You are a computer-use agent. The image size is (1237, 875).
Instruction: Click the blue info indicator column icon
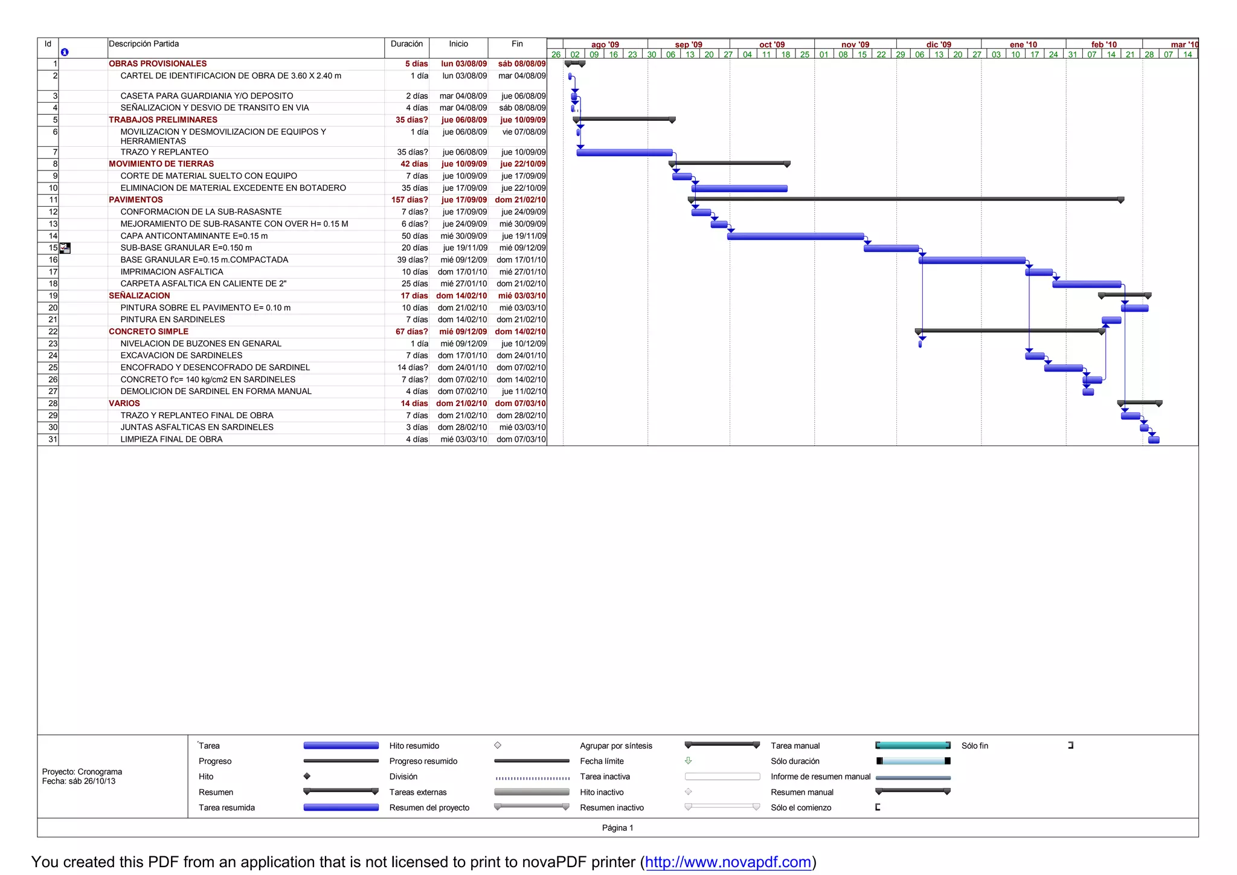(65, 53)
